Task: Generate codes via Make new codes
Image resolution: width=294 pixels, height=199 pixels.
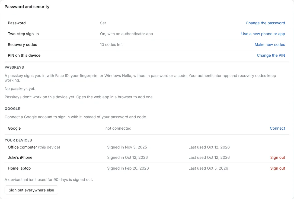Action: click(270, 45)
